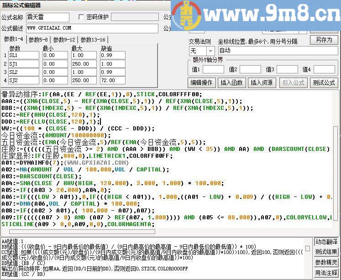
Task: Click the STICKLINE code line
Action: (x=78, y=224)
